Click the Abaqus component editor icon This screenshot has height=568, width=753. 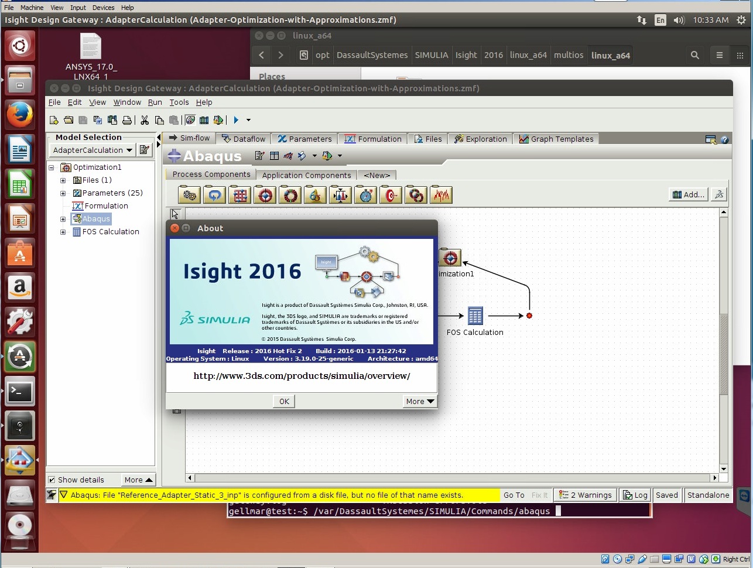259,156
